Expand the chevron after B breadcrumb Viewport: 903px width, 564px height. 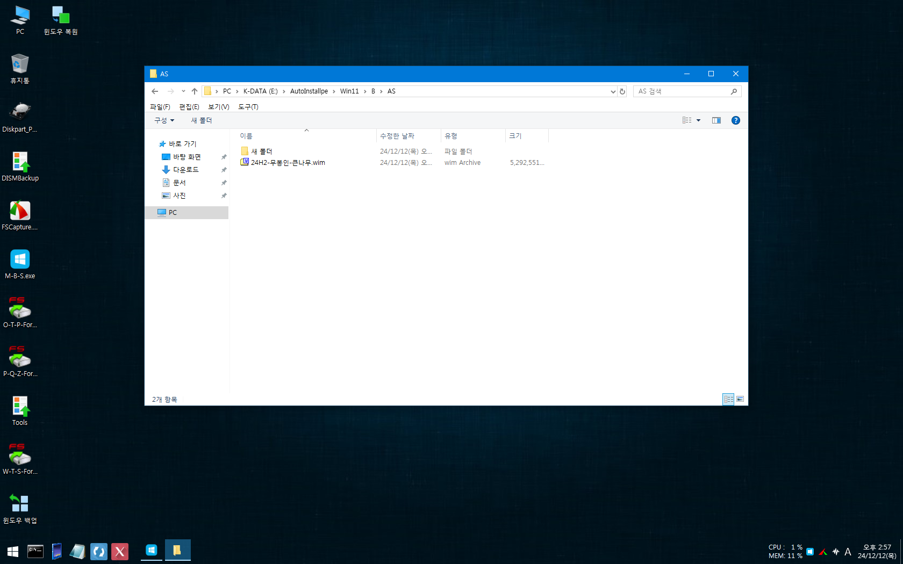point(381,91)
